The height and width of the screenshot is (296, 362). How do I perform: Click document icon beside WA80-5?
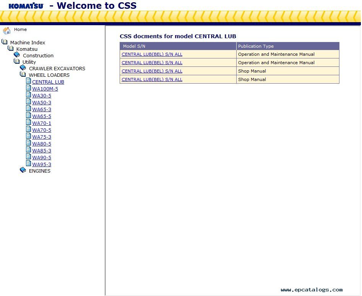[x=28, y=143]
